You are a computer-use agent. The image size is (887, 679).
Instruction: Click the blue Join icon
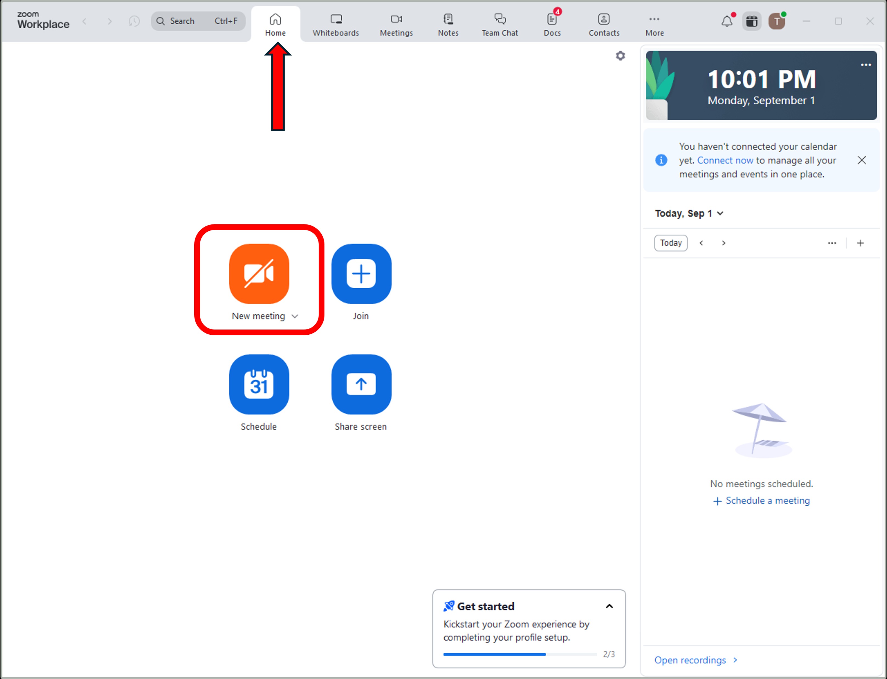tap(361, 274)
